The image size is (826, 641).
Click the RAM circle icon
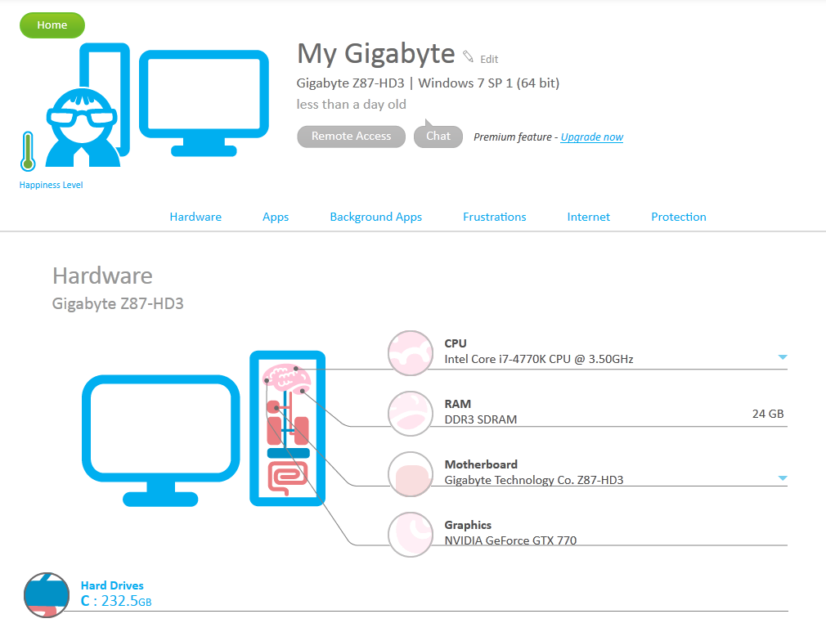pos(411,414)
